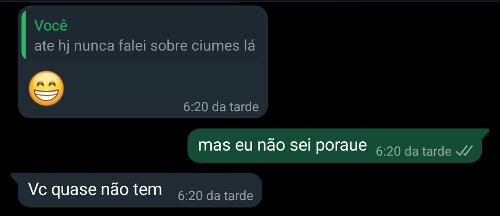Click the tail of the 'Vc quase' bubble
Viewport: 500px width, 216px height.
(x=15, y=177)
